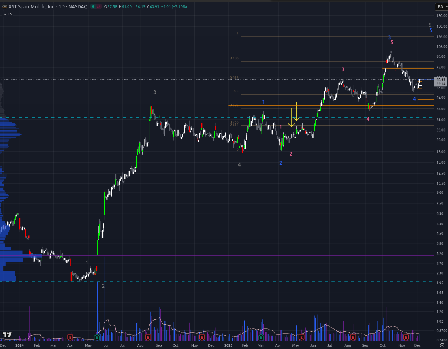
Task: Click the April 2024 red earnings marker
Action: pyautogui.click(x=70, y=337)
